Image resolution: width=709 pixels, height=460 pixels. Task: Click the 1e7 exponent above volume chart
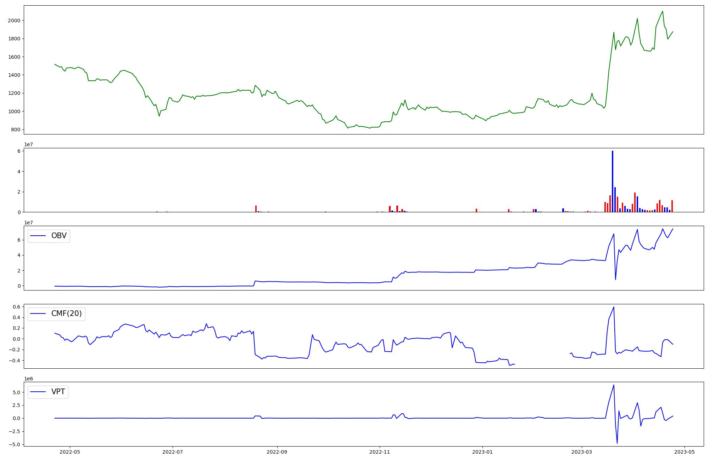(x=28, y=144)
